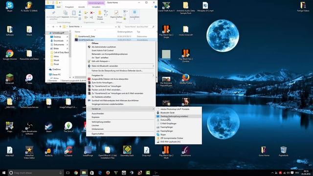Open the FL Studio 12 desktop shortcut
313x176 pixels.
pos(29,6)
